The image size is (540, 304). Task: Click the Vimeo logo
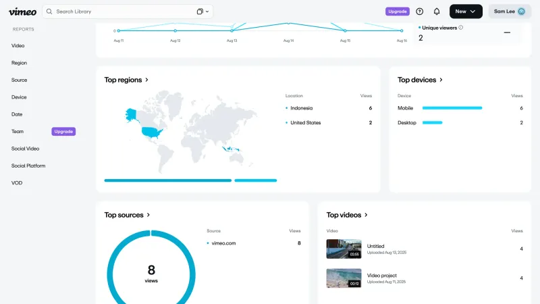pos(22,11)
